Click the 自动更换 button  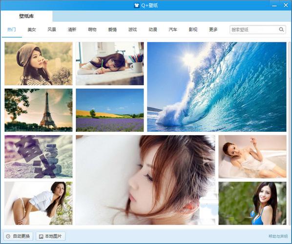point(18,236)
